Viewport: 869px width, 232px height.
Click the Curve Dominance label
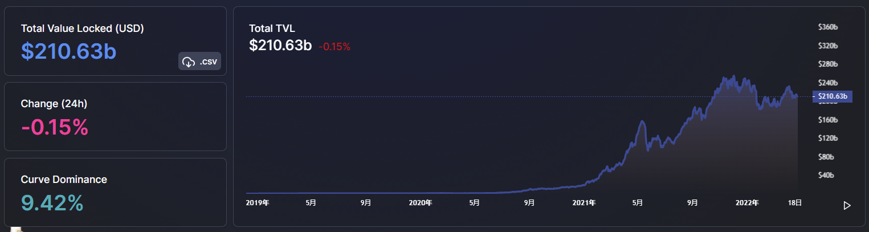64,180
